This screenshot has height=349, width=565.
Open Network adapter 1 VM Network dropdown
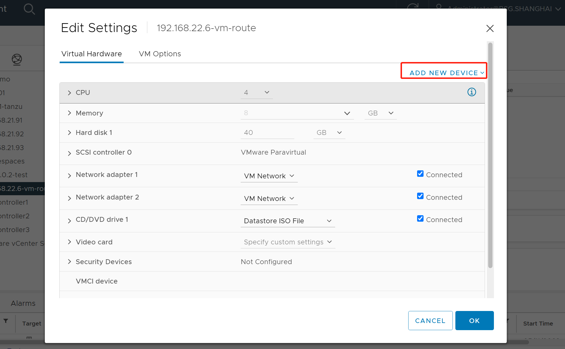tap(269, 176)
